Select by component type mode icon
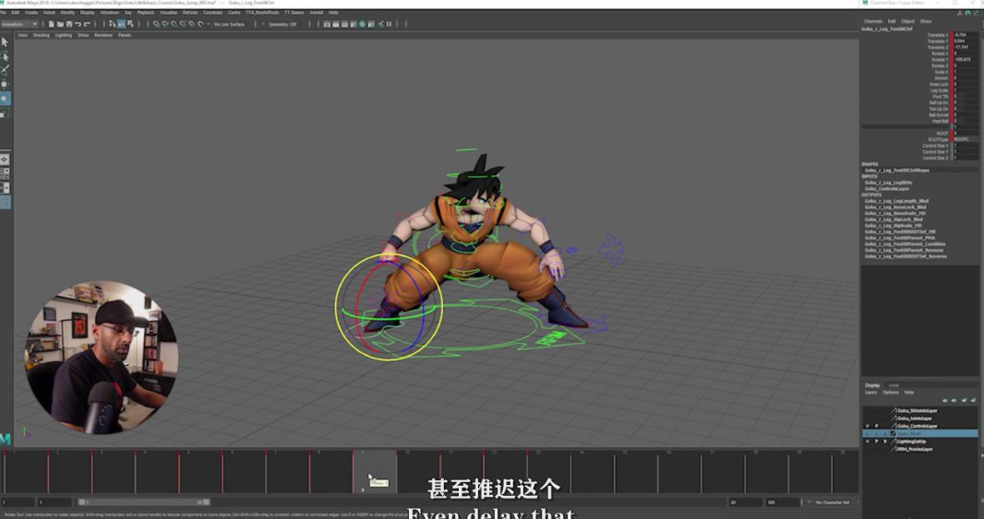The image size is (984, 519). [x=130, y=24]
